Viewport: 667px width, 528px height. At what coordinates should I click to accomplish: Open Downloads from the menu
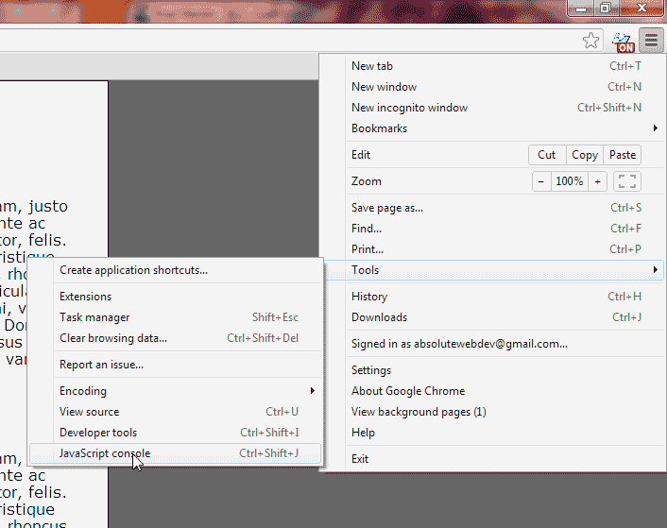point(505,317)
